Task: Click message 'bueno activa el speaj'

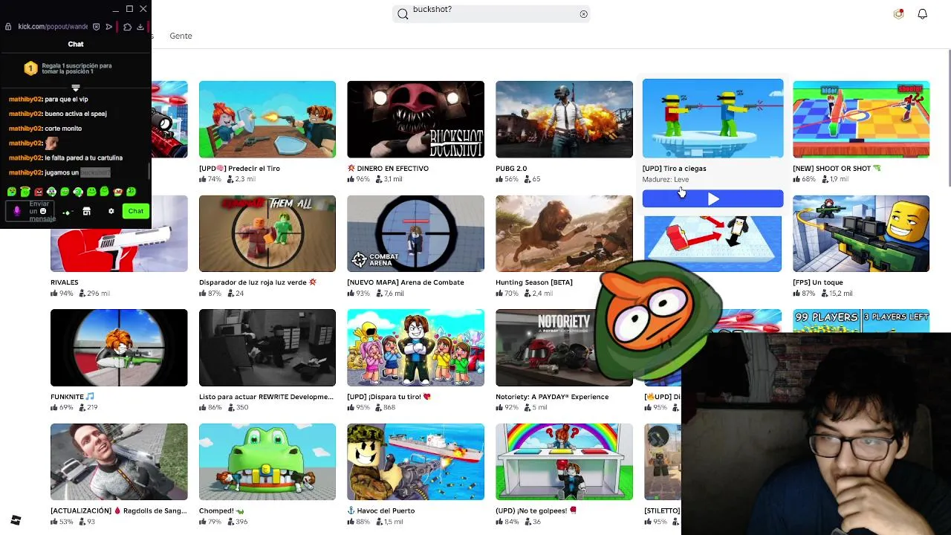Action: [x=76, y=114]
